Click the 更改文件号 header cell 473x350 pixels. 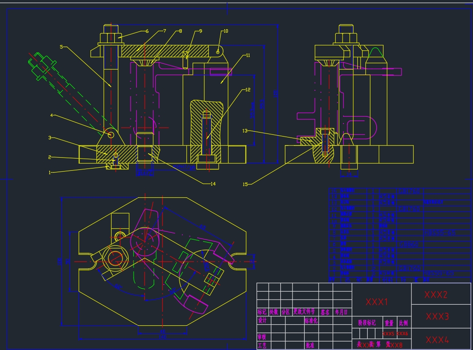point(304,312)
